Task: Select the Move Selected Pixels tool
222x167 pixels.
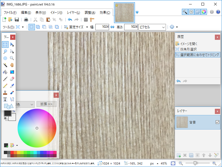Action: coord(12,44)
